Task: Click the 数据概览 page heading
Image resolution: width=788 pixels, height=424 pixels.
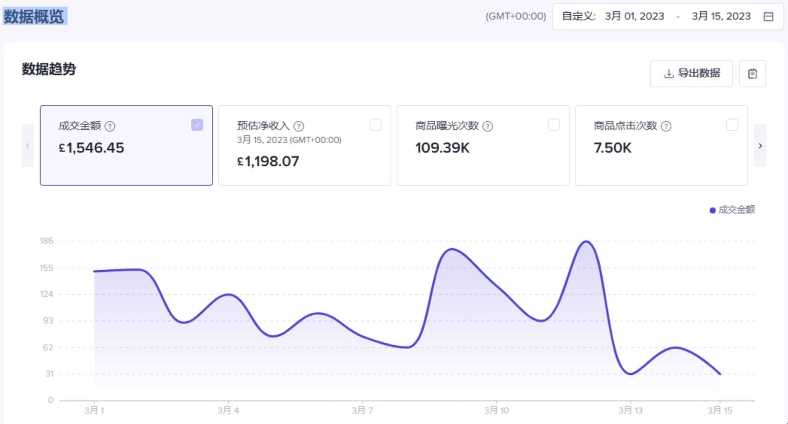Action: coord(35,17)
